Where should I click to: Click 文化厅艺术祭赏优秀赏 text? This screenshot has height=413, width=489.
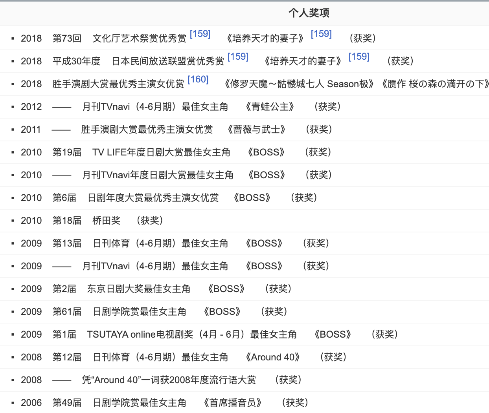point(139,38)
